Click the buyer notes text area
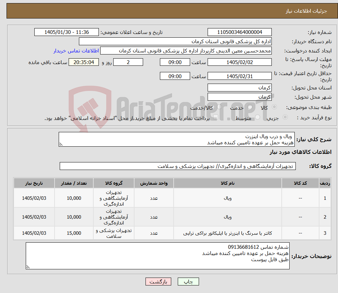Image resolution: width=338 pixels, height=293 pixels. tap(158, 256)
